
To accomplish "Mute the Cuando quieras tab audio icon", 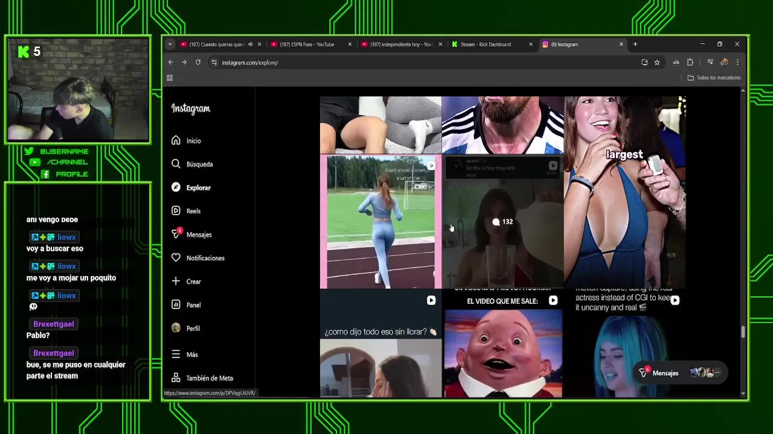I will tap(250, 44).
